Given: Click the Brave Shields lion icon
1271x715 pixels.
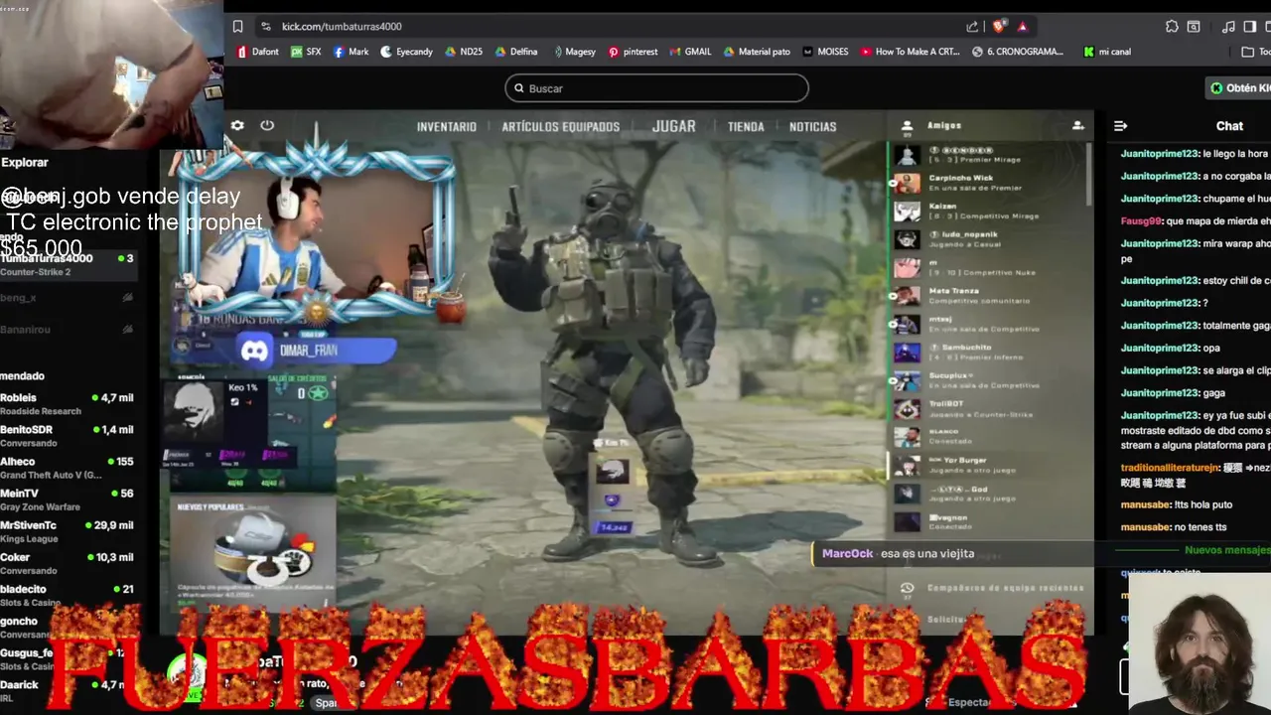Looking at the screenshot, I should tap(999, 27).
